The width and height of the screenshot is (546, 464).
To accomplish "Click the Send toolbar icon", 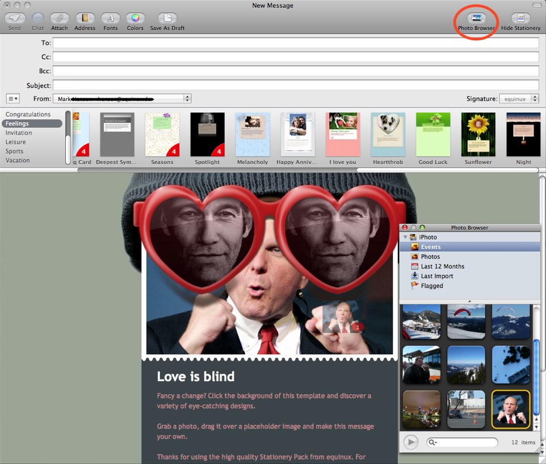I will (14, 18).
